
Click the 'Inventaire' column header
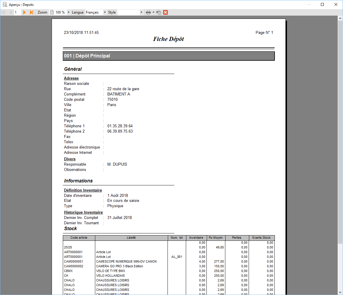(196, 238)
